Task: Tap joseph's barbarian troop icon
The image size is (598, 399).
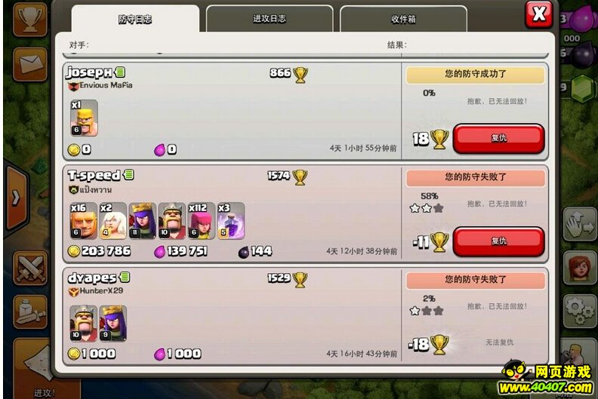Action: tap(85, 118)
